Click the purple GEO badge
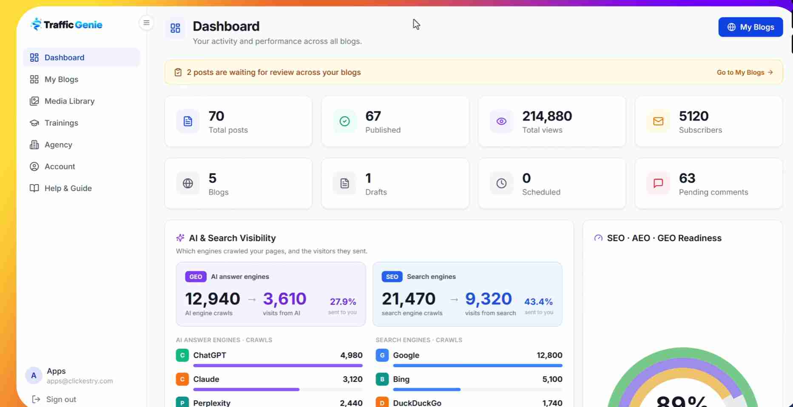 [x=196, y=277]
